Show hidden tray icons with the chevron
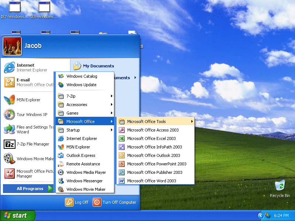This screenshot has width=295, height=221. [261, 215]
